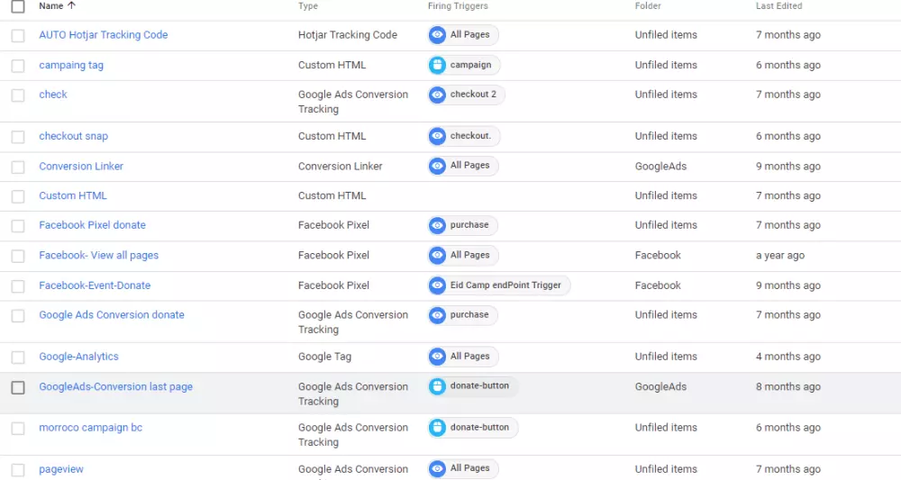This screenshot has height=480, width=901.
Task: Click purchase trigger icon for Facebook Pixel donate
Action: [437, 225]
